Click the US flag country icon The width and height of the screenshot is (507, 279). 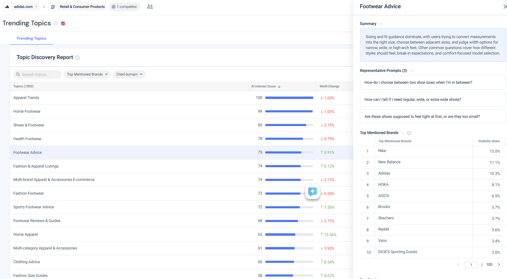[x=63, y=23]
